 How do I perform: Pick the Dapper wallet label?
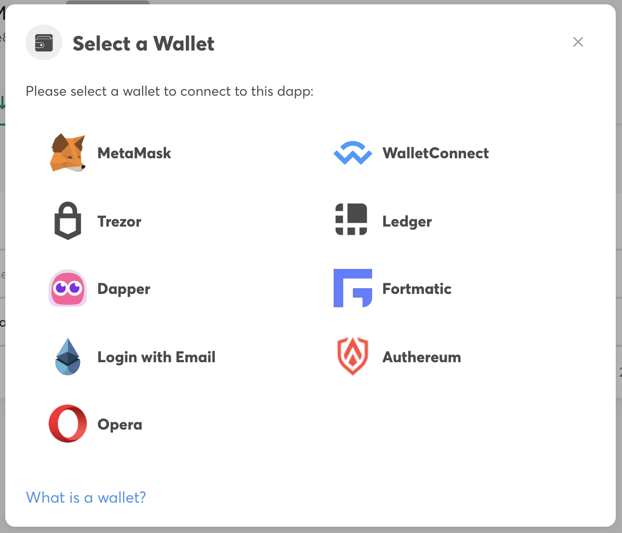(124, 289)
